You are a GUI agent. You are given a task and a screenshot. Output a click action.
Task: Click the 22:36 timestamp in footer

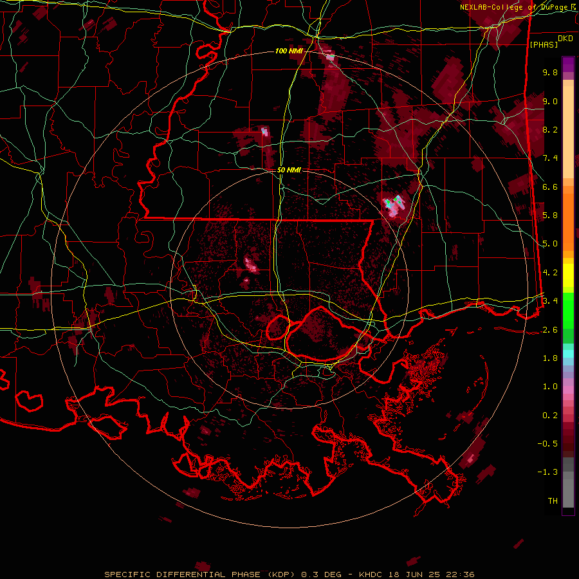[460, 574]
